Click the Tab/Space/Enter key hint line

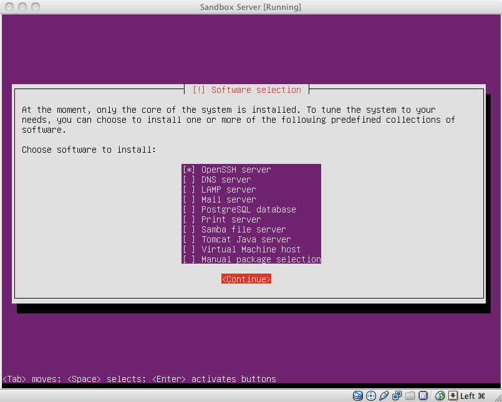pos(139,379)
